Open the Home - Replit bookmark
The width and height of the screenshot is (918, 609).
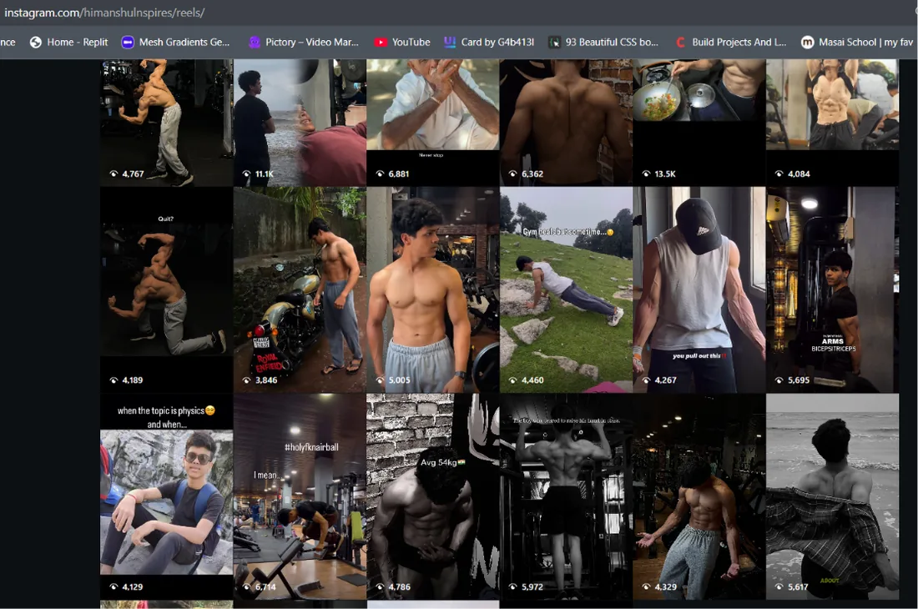coord(69,42)
